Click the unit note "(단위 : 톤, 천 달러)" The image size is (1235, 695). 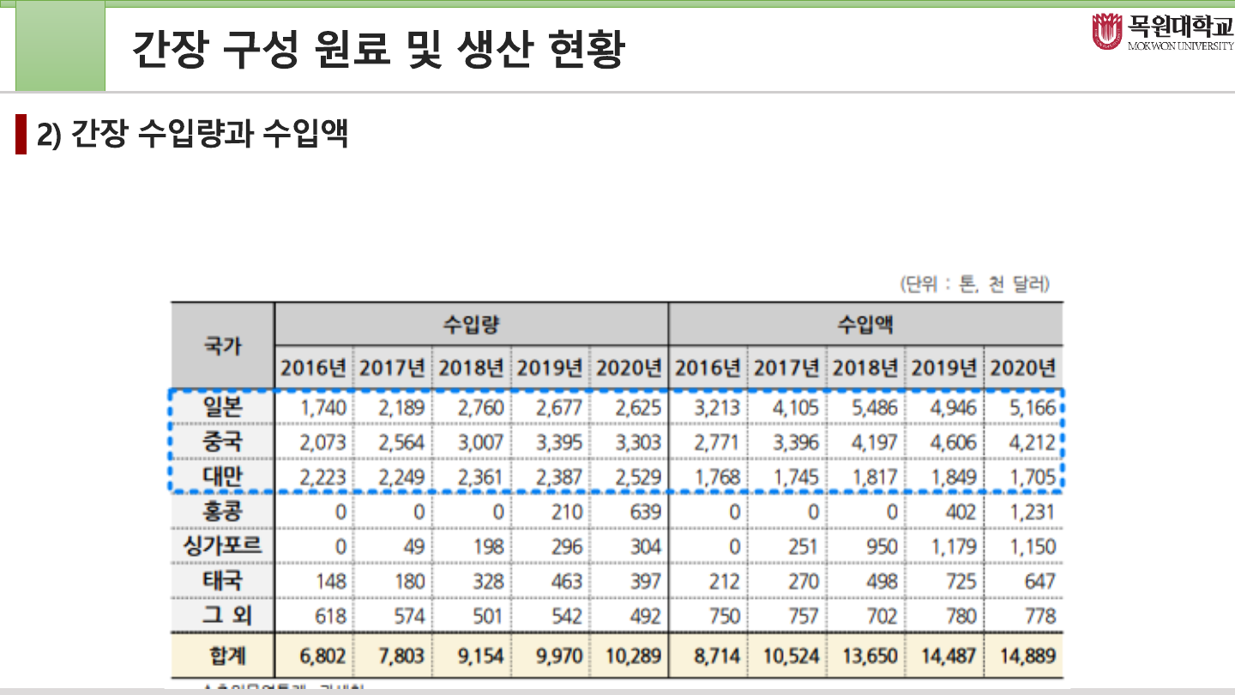(973, 284)
